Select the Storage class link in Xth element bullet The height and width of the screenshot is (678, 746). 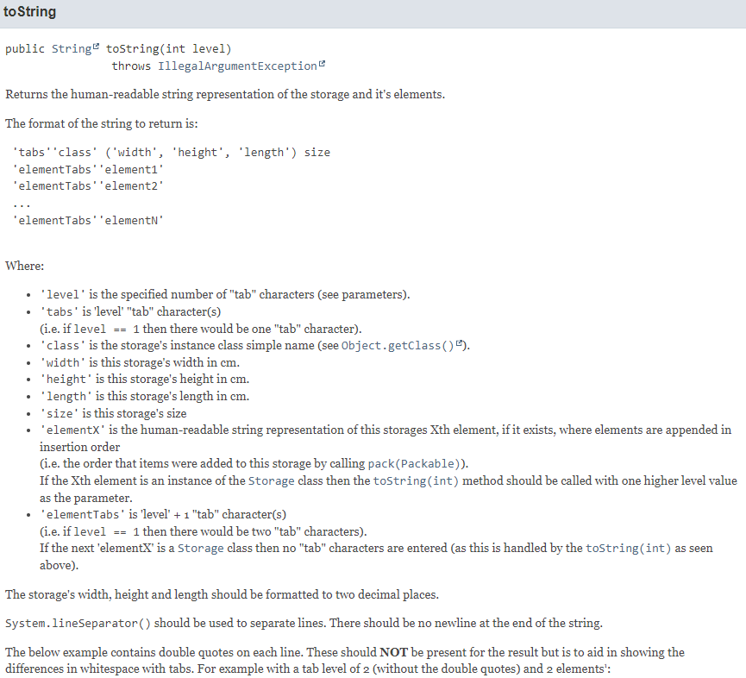pos(271,480)
